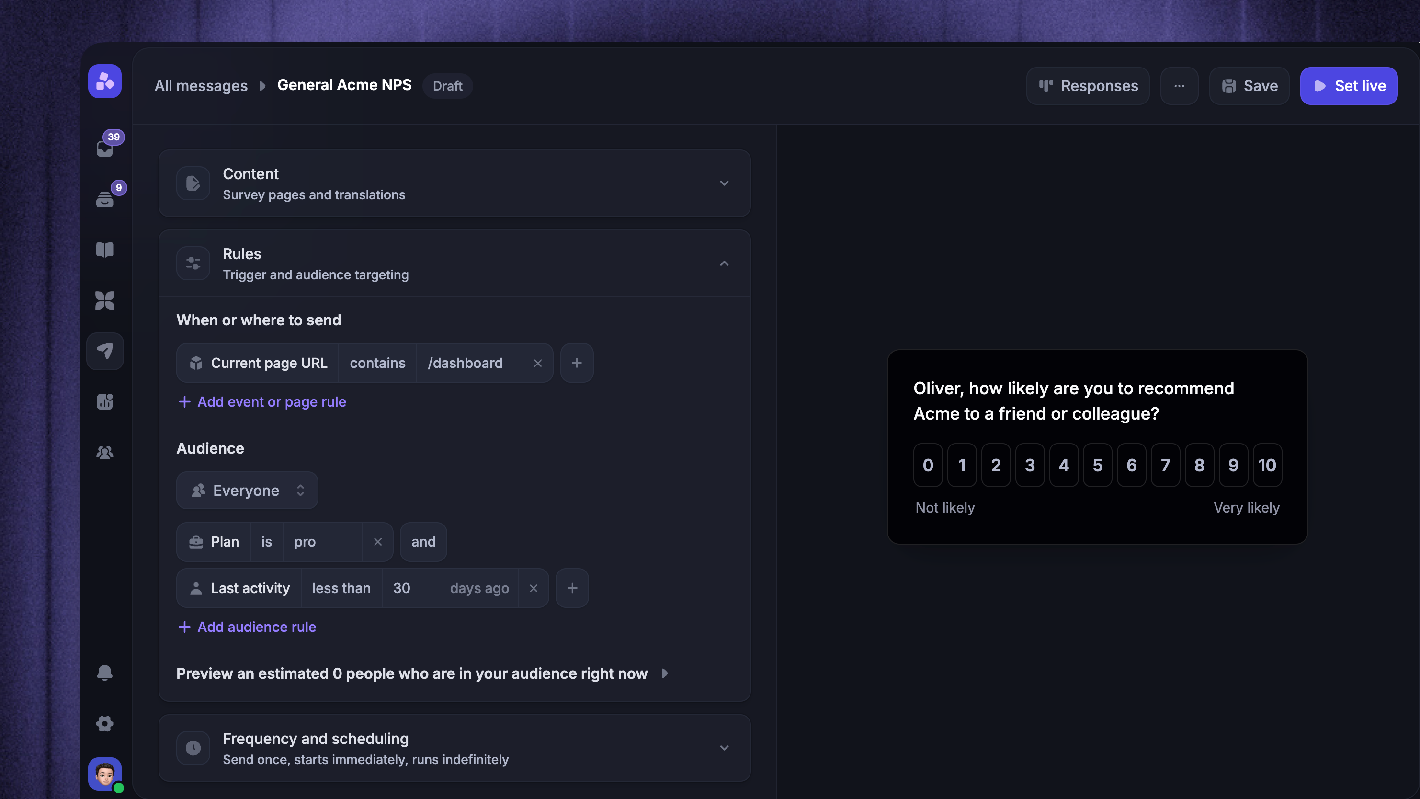The image size is (1420, 799).
Task: Click the 'Preview an estimated 0 people' text
Action: [x=412, y=674]
